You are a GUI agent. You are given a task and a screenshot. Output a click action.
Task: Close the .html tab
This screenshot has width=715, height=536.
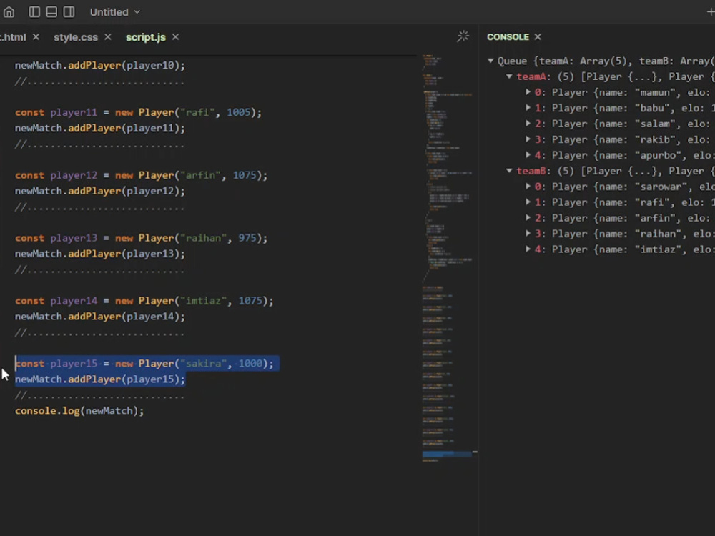pos(36,37)
